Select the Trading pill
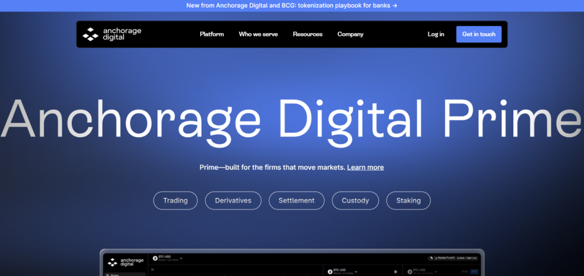This screenshot has width=584, height=276. tap(176, 200)
